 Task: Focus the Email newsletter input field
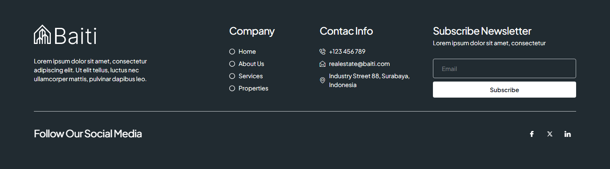point(504,68)
